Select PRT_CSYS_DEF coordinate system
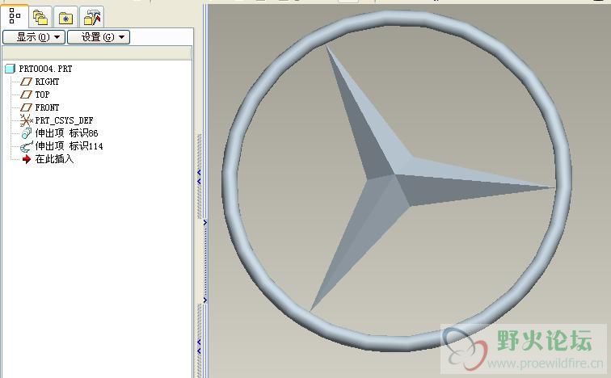Screen dimensions: 611x378 pos(64,120)
